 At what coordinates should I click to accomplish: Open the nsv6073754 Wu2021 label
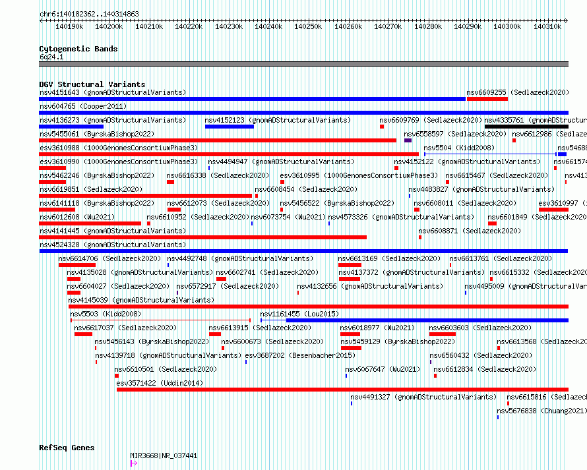click(x=288, y=217)
